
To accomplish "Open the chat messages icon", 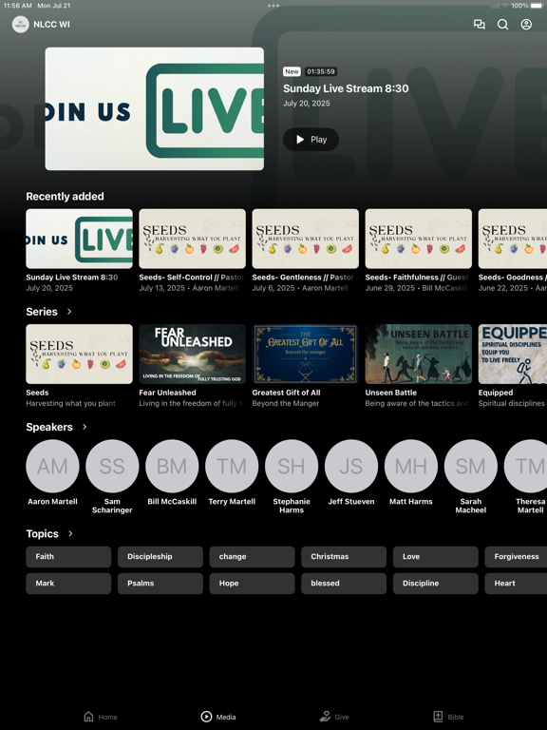I will tap(479, 24).
